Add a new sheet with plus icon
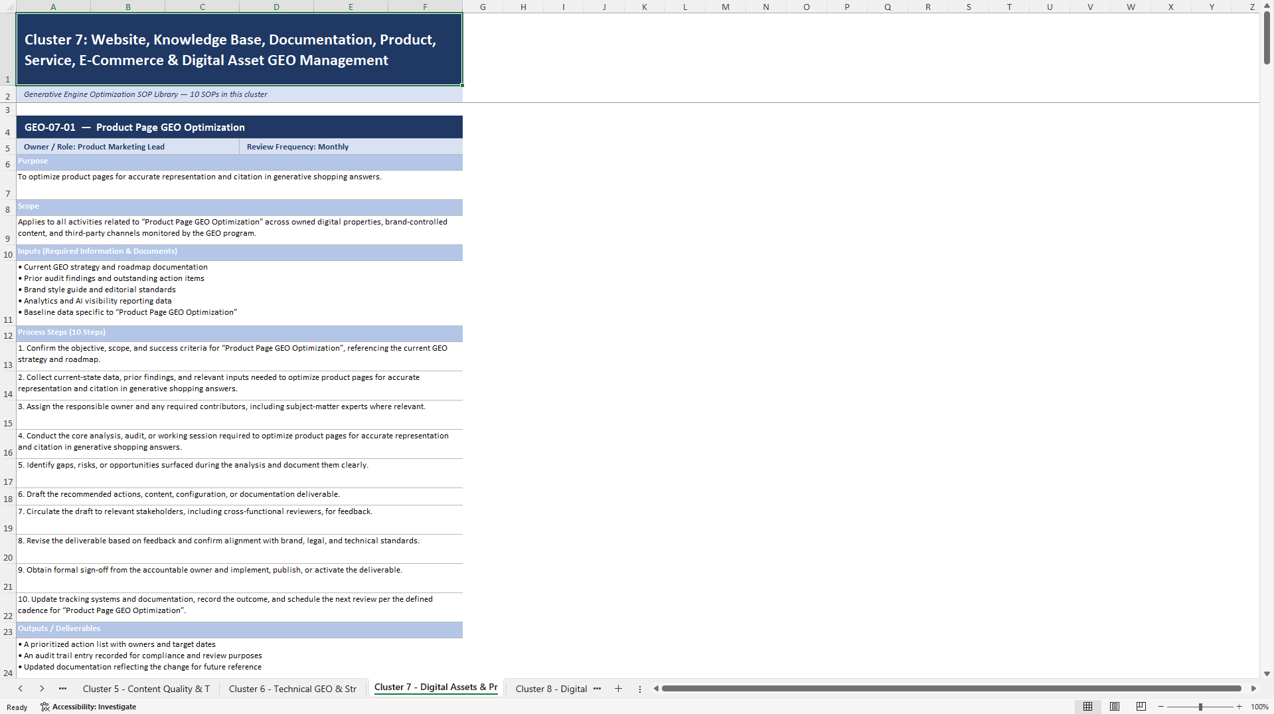 pyautogui.click(x=618, y=689)
